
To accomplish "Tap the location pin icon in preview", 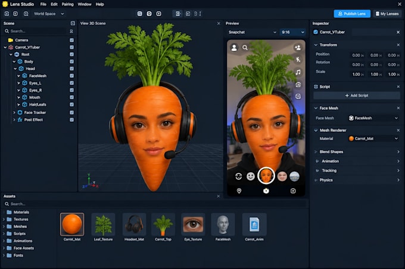I will (x=239, y=191).
